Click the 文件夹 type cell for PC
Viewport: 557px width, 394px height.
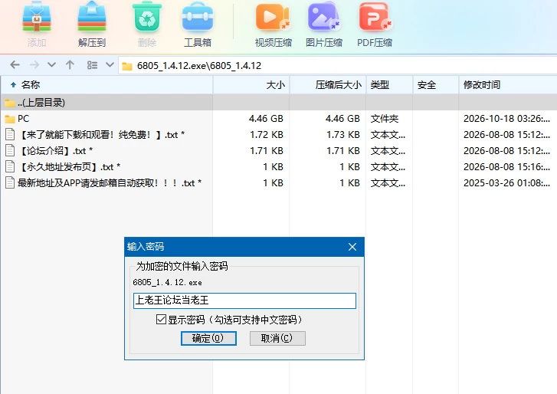pos(385,119)
